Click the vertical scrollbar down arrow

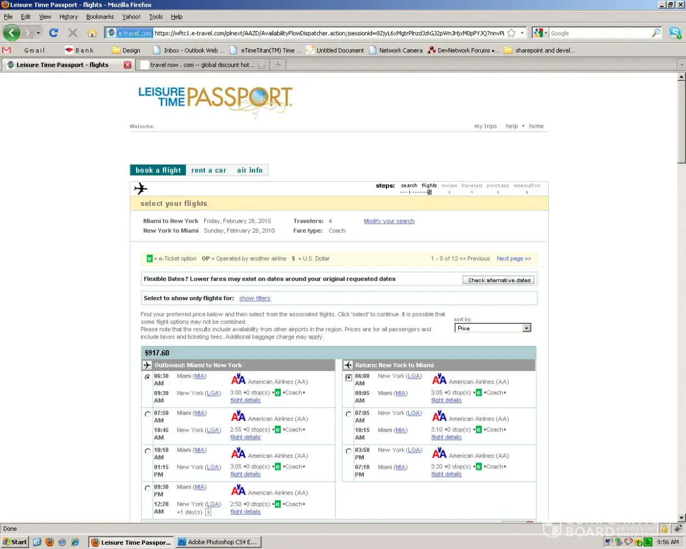click(681, 518)
